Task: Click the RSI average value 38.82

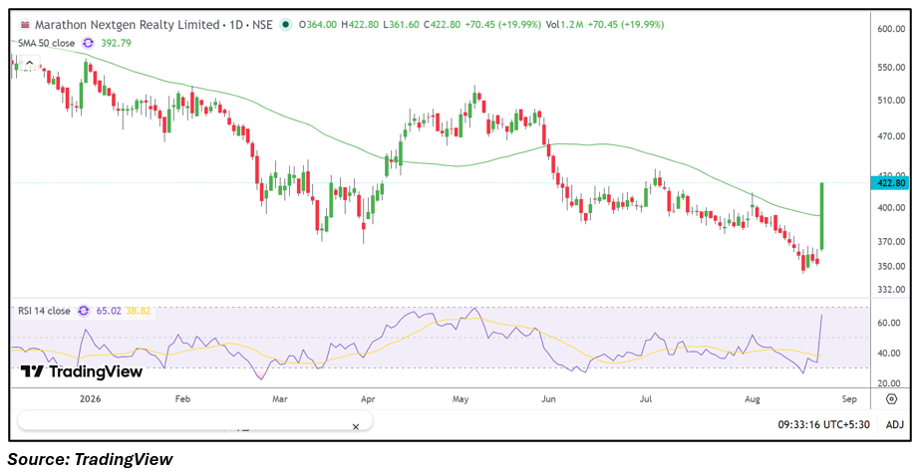Action: pyautogui.click(x=139, y=311)
